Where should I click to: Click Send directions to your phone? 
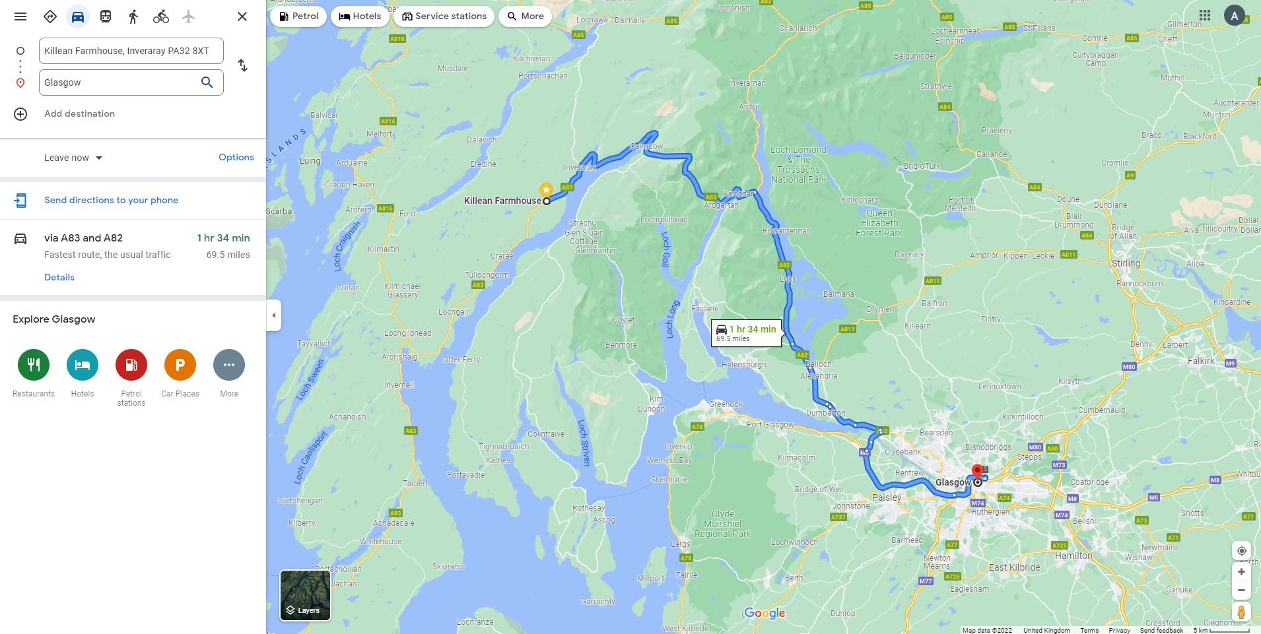click(112, 200)
